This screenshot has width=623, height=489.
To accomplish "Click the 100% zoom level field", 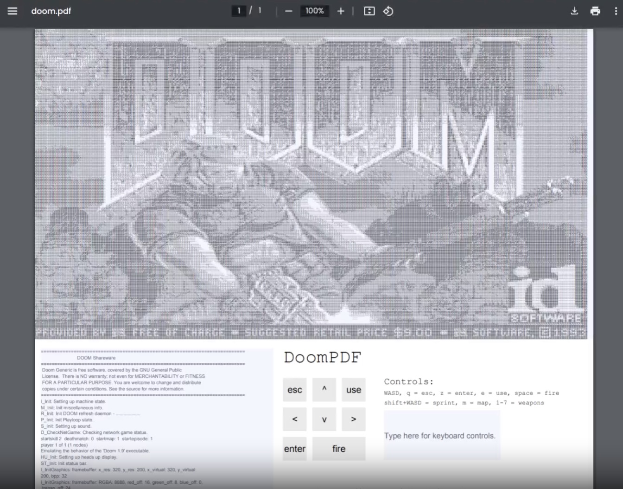I will pos(314,11).
